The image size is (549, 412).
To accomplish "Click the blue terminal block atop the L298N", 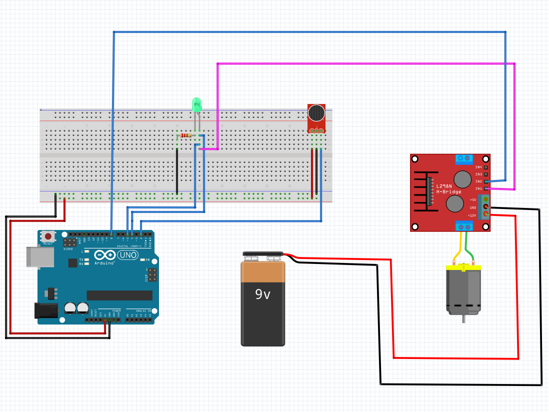I will pos(463,159).
